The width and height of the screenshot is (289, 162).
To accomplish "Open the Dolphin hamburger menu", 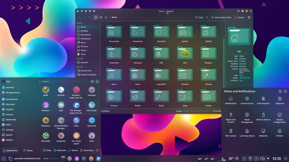I will point(249,18).
